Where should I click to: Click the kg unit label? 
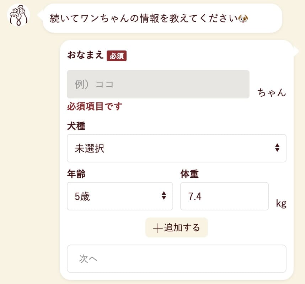pyautogui.click(x=281, y=204)
